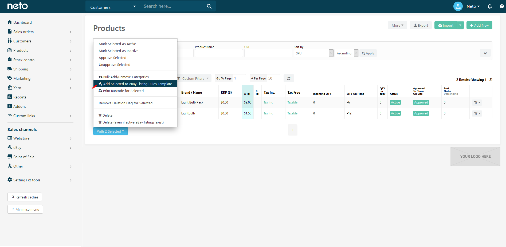
Task: Click the URL filter field
Action: pyautogui.click(x=268, y=53)
